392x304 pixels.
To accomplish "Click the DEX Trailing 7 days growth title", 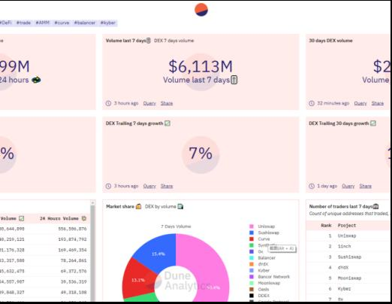I will coord(138,123).
